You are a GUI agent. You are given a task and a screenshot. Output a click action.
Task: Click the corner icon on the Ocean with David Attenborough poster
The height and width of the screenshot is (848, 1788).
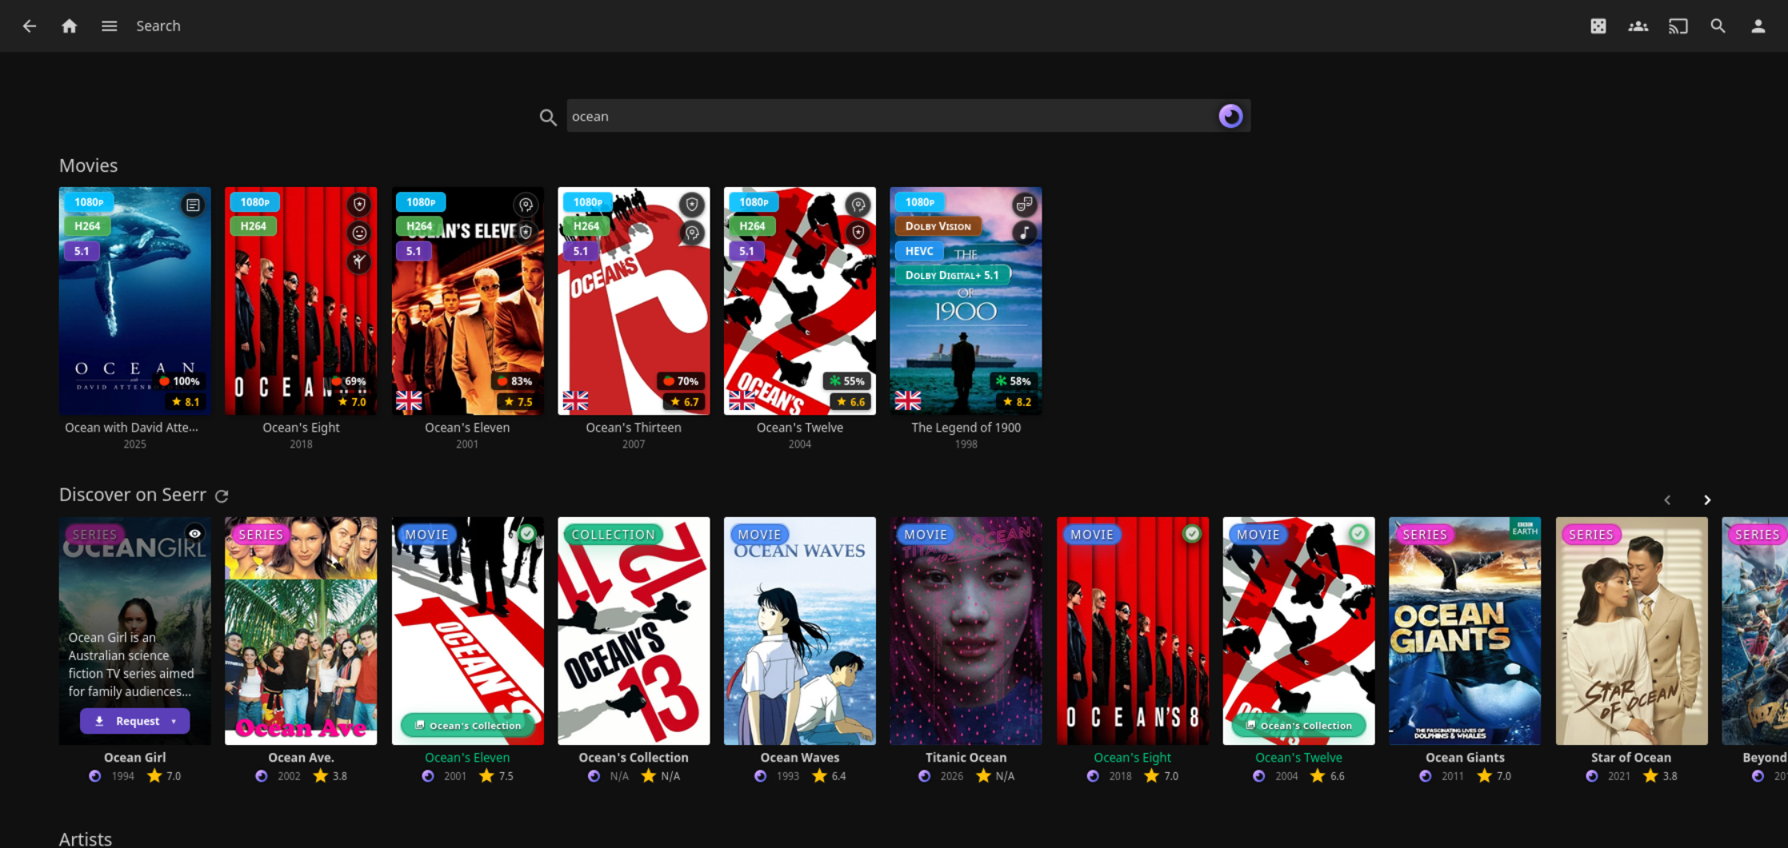pyautogui.click(x=193, y=205)
